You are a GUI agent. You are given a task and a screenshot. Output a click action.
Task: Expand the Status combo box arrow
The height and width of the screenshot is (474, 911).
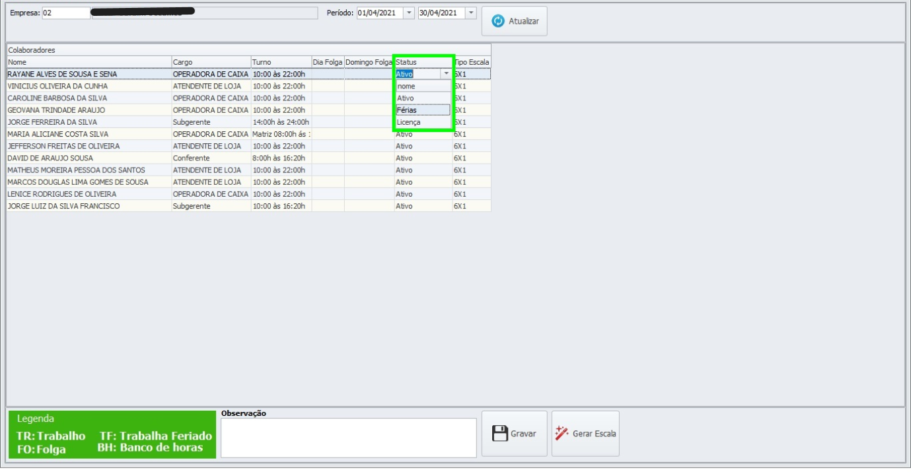coord(447,74)
